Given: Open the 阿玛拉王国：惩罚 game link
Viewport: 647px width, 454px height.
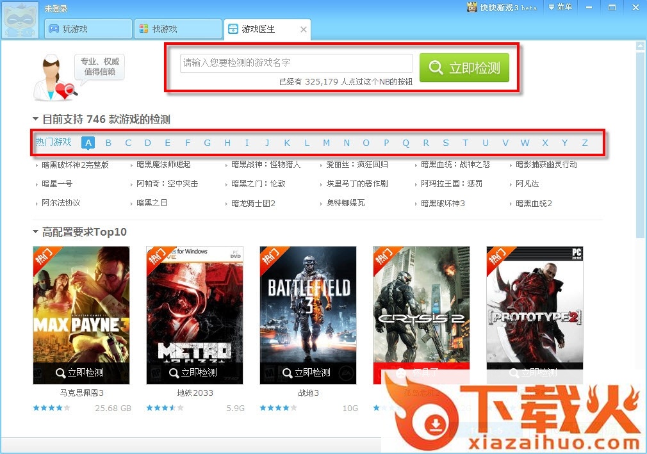Looking at the screenshot, I should (452, 184).
